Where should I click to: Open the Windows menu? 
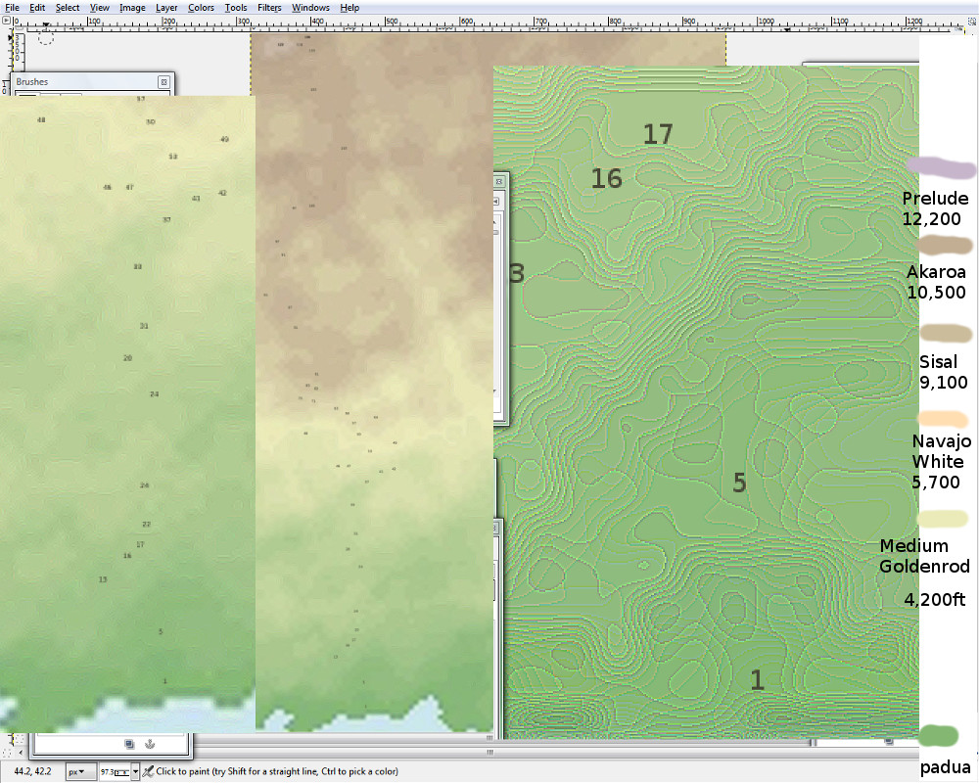tap(310, 7)
